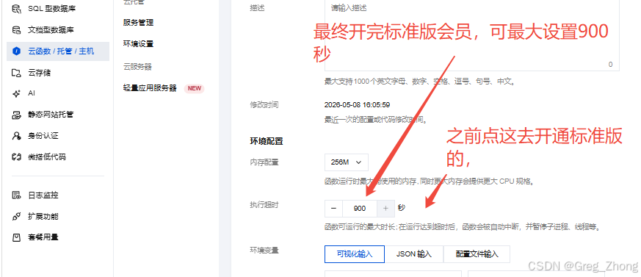
Task: Click the 内存配置 label
Action: point(264,162)
